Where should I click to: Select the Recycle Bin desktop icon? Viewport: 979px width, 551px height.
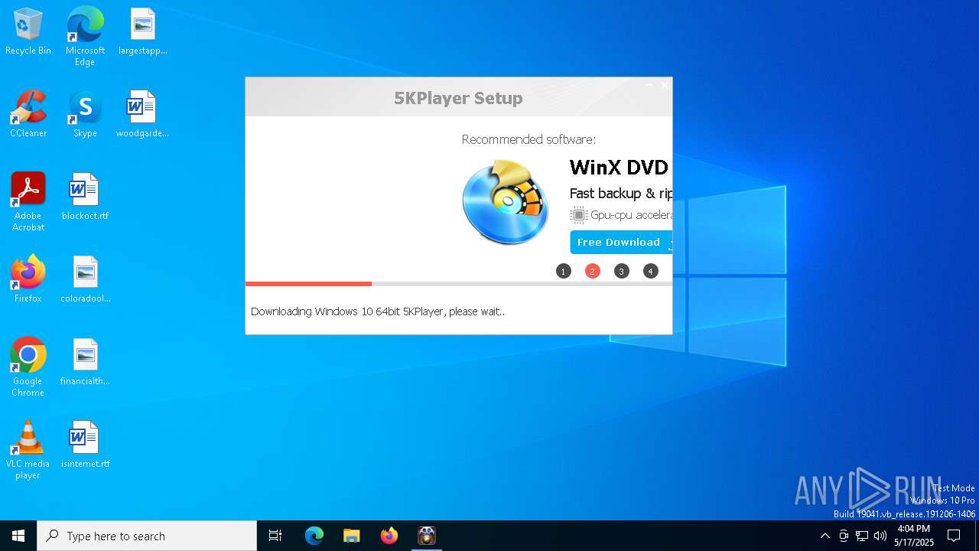[x=28, y=32]
